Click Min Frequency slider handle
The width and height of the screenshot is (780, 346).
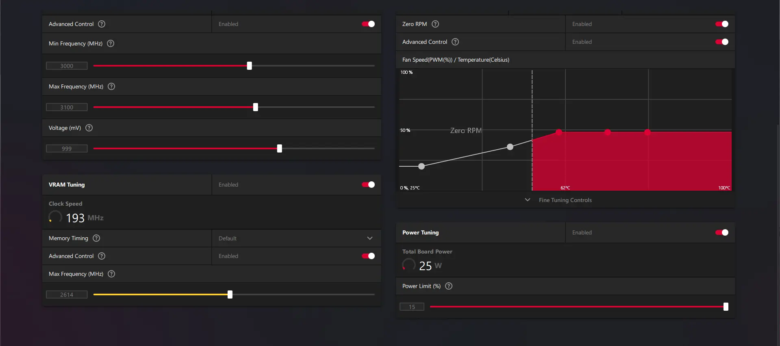(x=250, y=66)
